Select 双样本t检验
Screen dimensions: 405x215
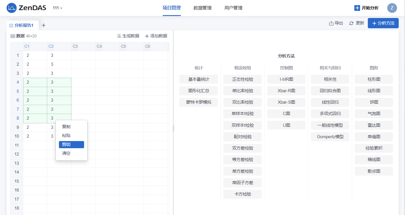point(243,125)
